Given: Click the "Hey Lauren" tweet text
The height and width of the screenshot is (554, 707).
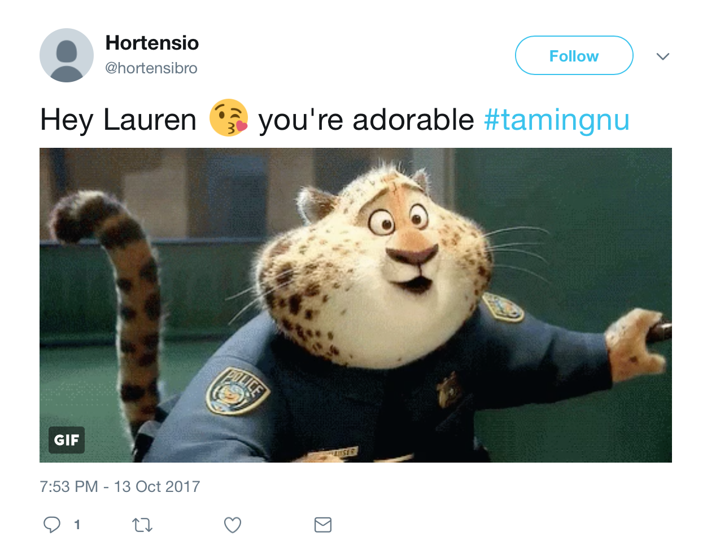Looking at the screenshot, I should coord(118,120).
